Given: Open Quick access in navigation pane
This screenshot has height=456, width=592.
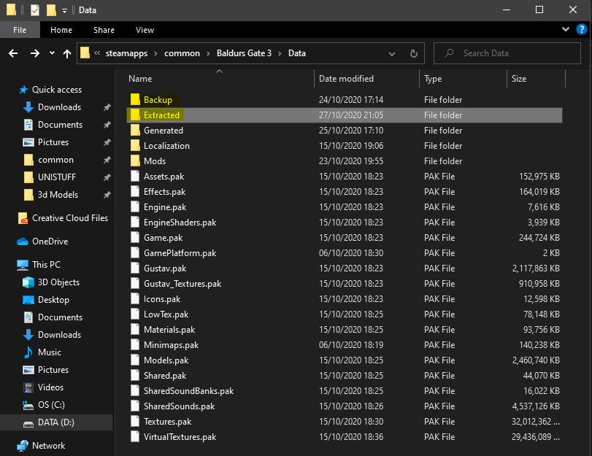Looking at the screenshot, I should click(57, 90).
